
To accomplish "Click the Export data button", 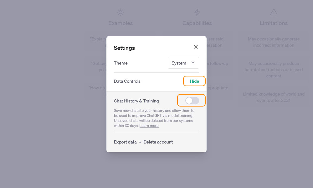I will click(x=125, y=142).
